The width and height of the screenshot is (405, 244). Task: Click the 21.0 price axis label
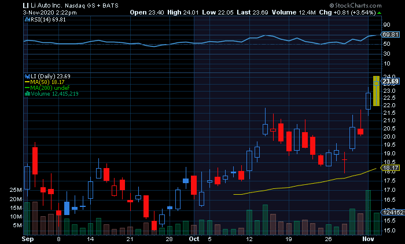pos(389,121)
